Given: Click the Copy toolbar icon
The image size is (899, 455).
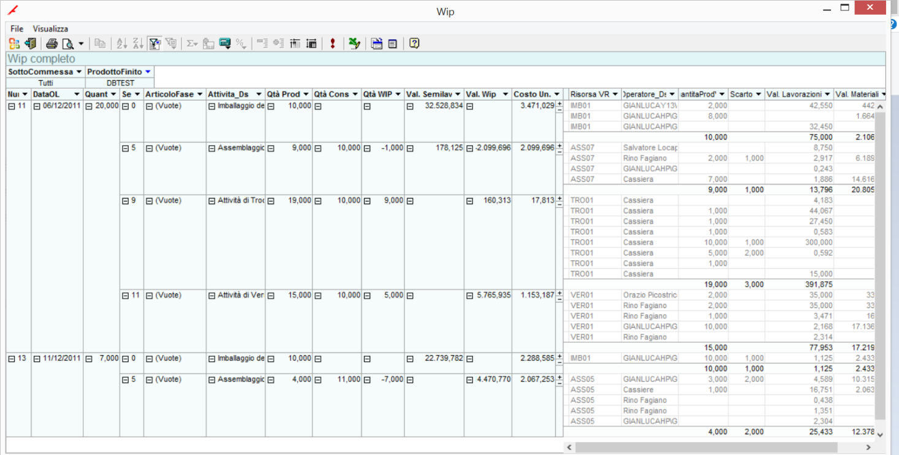Looking at the screenshot, I should click(x=100, y=43).
